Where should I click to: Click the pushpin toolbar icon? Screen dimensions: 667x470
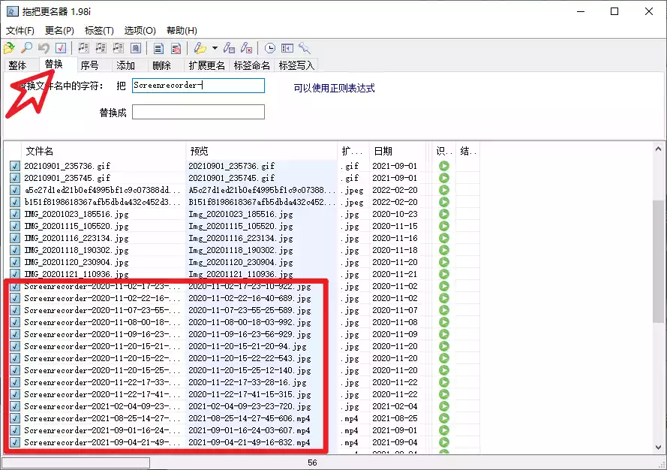305,48
